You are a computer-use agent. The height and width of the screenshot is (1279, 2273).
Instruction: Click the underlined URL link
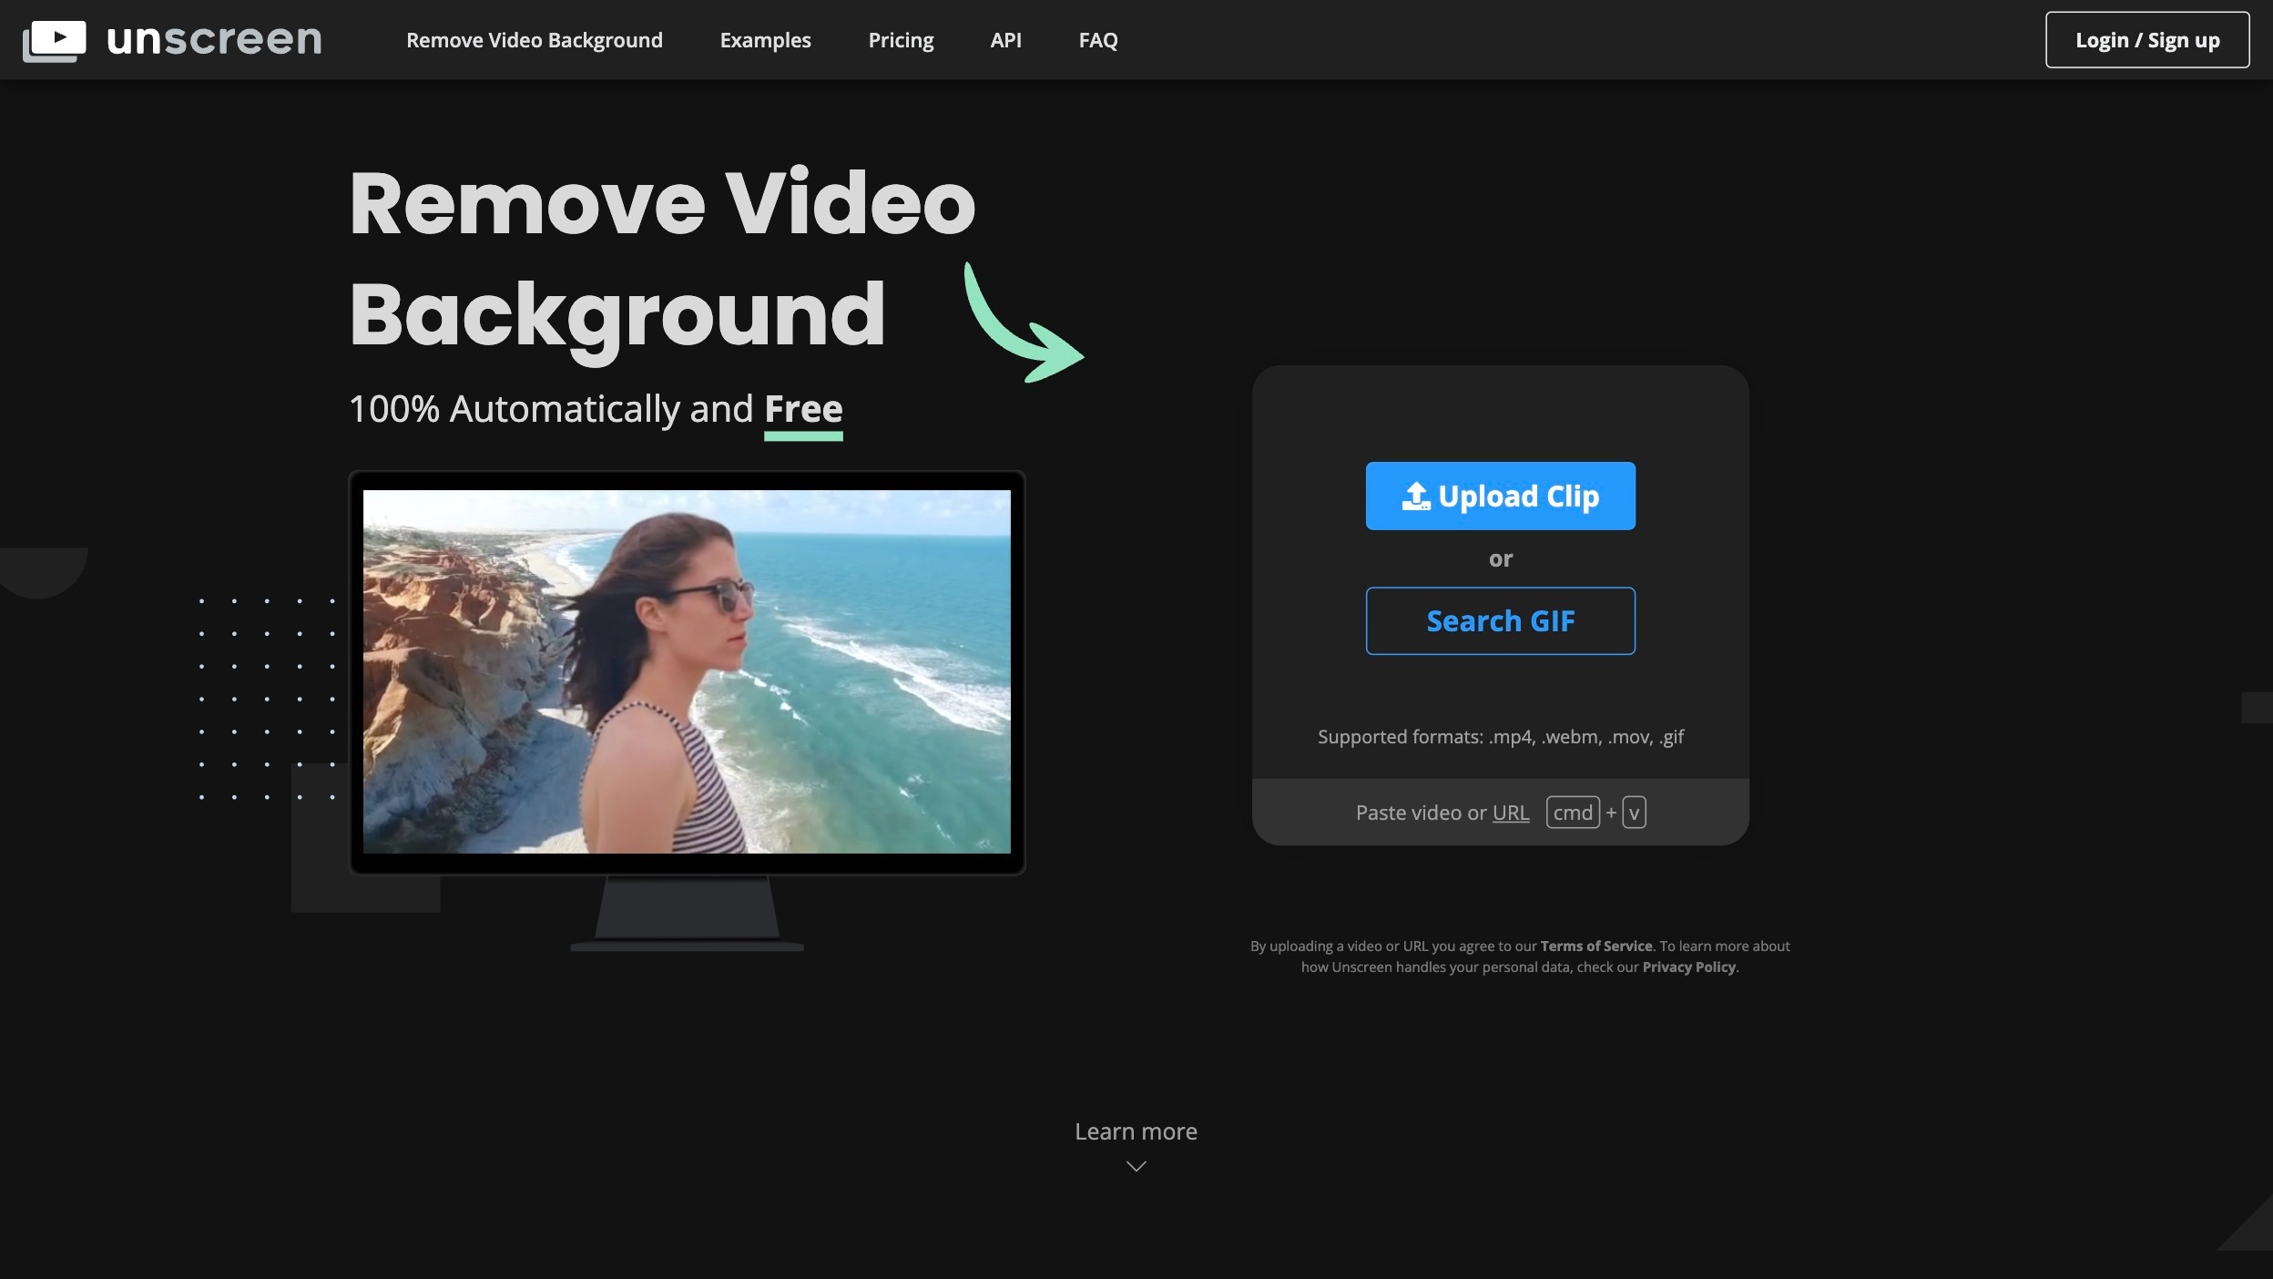1510,813
